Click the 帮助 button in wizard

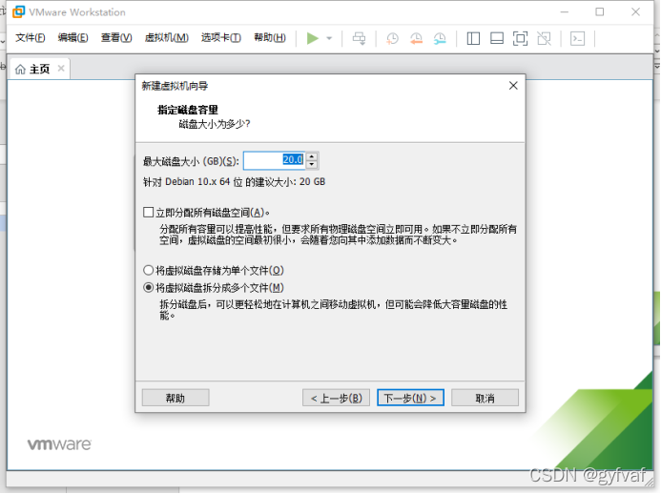point(176,398)
